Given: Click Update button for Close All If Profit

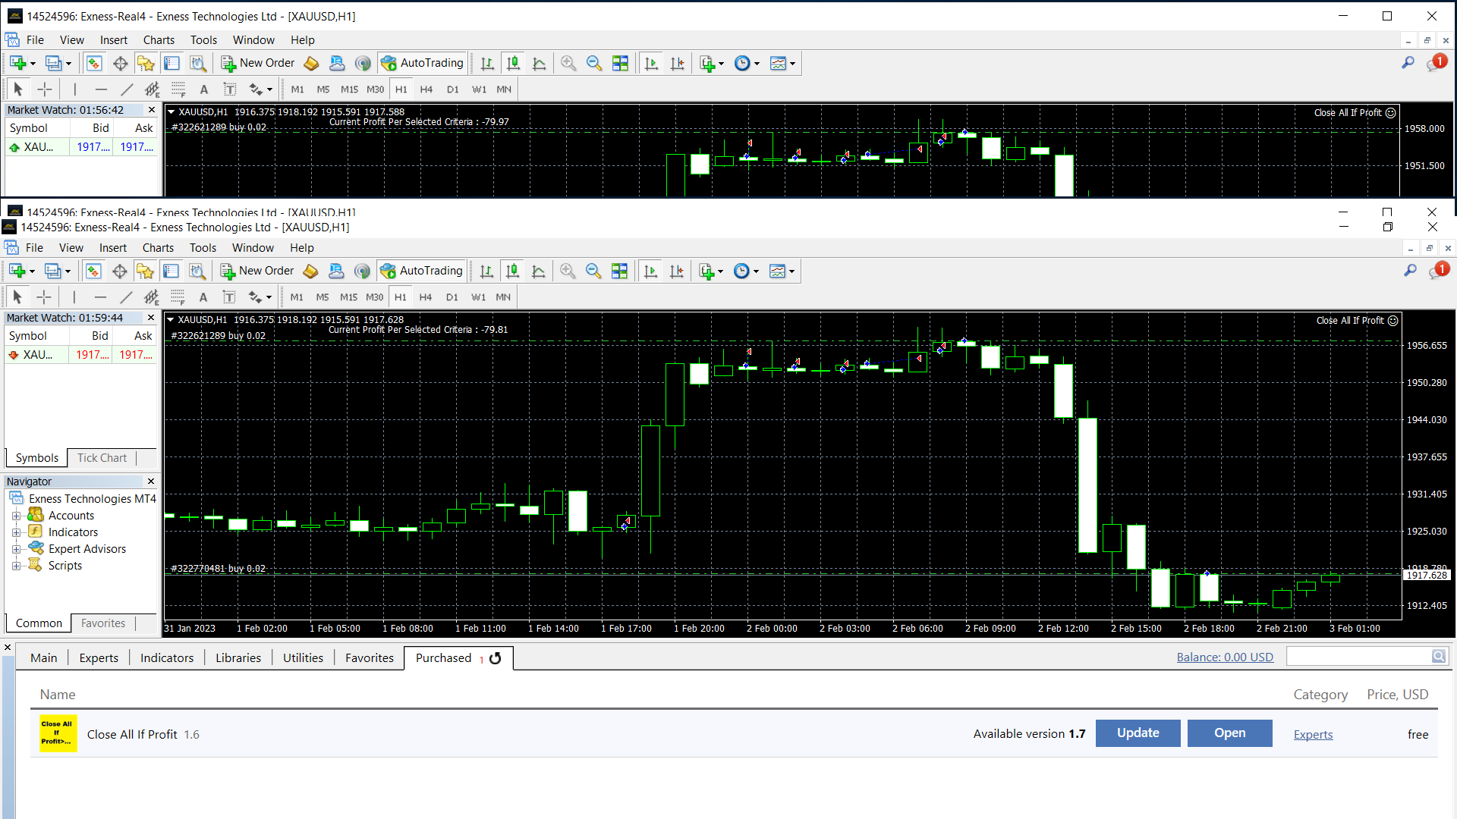Looking at the screenshot, I should point(1138,733).
